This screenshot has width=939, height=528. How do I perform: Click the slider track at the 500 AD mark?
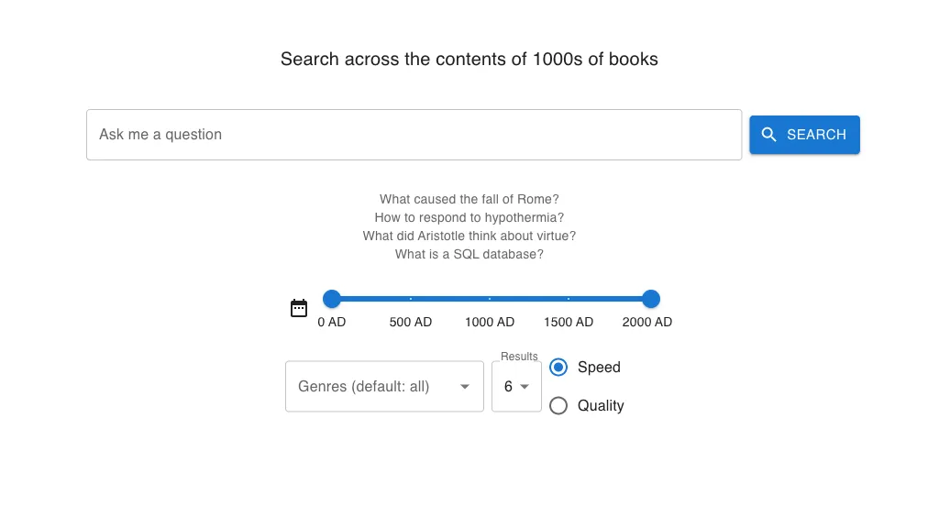point(411,299)
